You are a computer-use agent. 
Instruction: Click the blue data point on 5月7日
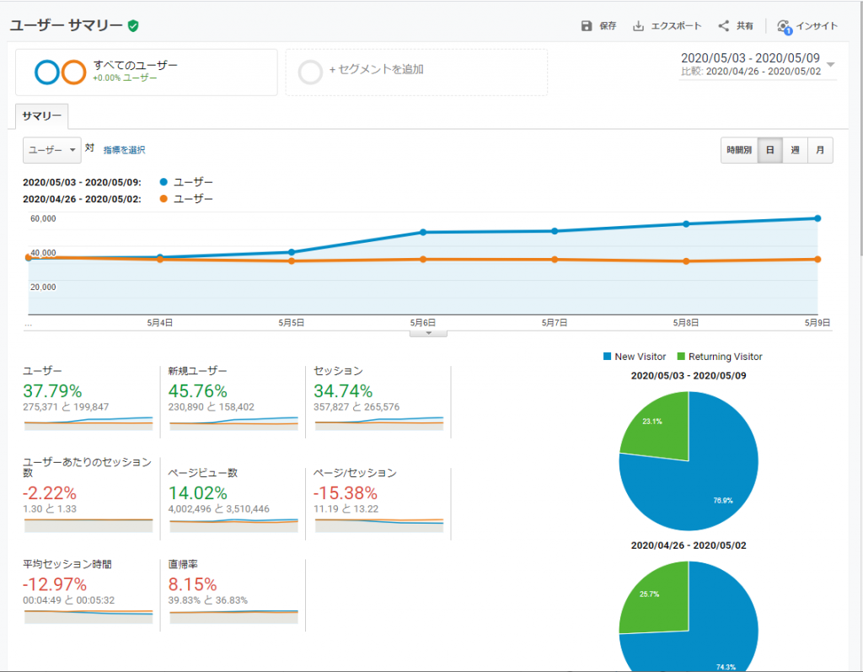(x=555, y=231)
